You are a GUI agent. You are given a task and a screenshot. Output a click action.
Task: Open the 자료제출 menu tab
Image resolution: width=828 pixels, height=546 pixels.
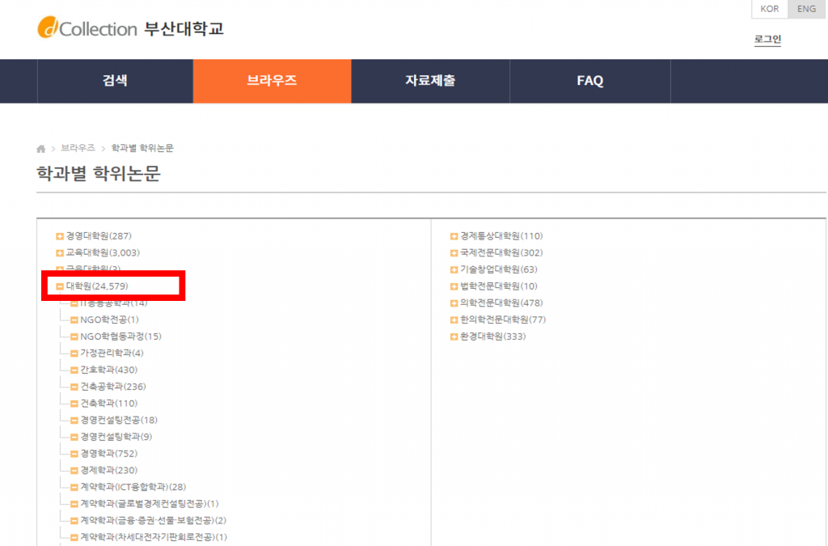pyautogui.click(x=429, y=81)
